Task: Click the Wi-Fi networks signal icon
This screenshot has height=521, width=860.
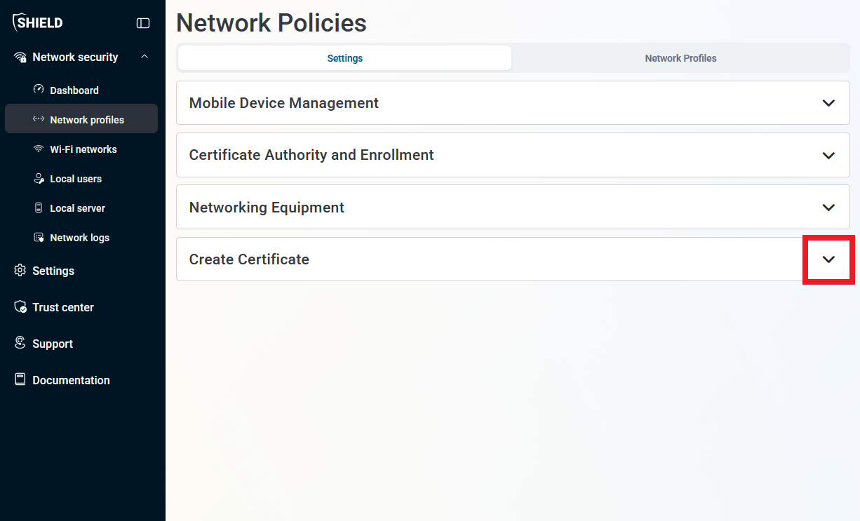Action: coord(39,149)
